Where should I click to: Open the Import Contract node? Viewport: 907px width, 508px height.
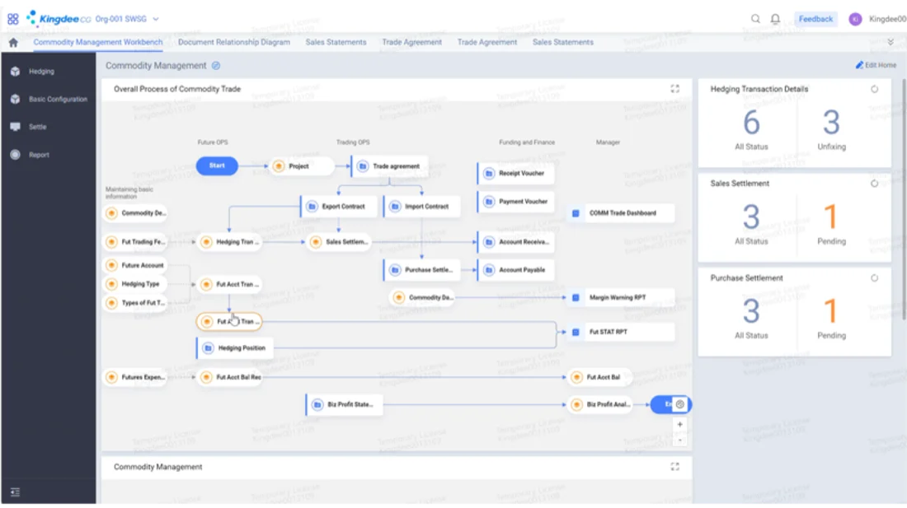click(x=421, y=206)
